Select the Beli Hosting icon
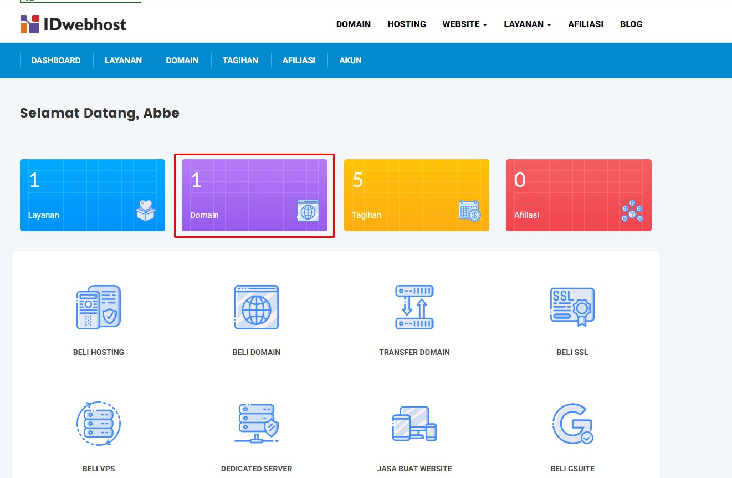This screenshot has width=732, height=478. click(98, 307)
